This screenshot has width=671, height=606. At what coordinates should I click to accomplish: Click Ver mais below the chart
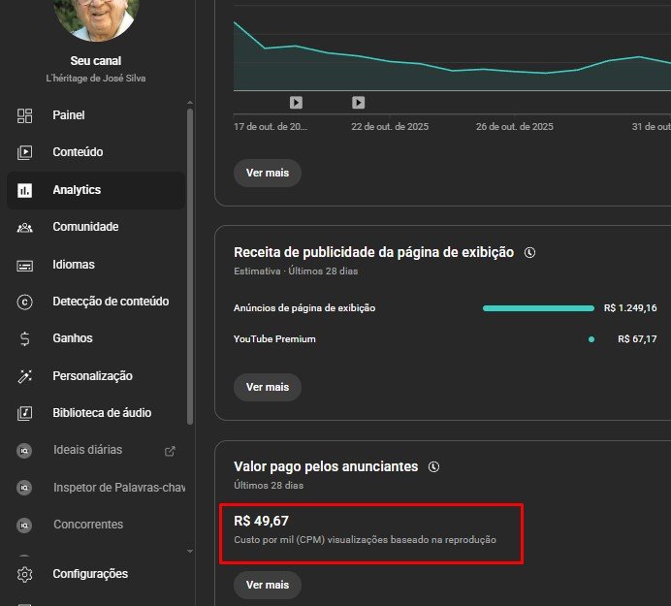click(x=268, y=173)
